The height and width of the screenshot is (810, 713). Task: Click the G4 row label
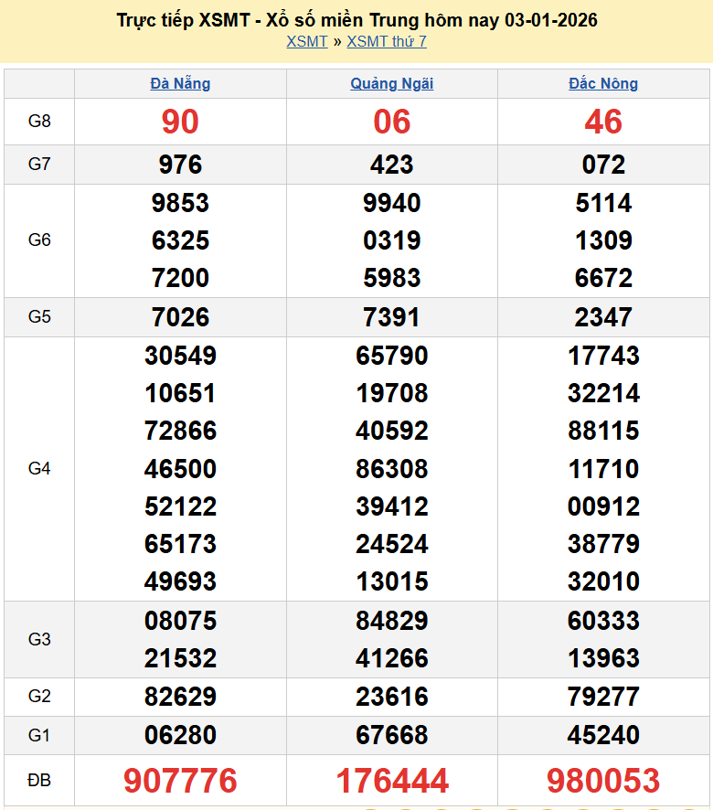coord(39,468)
